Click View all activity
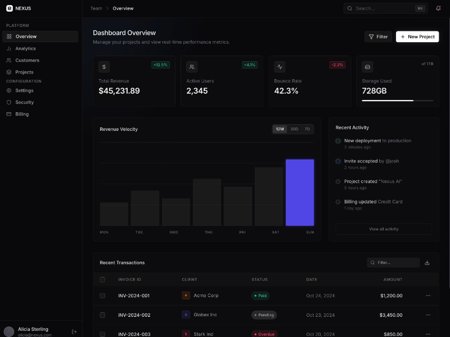Viewport: 450px width, 337px height. click(384, 229)
